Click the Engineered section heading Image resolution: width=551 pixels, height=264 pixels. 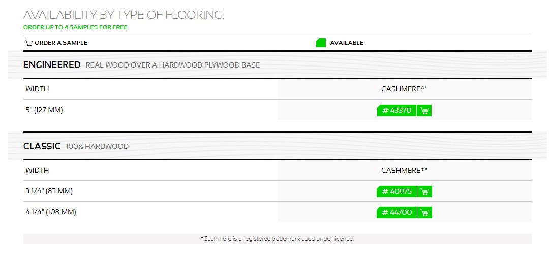tap(52, 65)
